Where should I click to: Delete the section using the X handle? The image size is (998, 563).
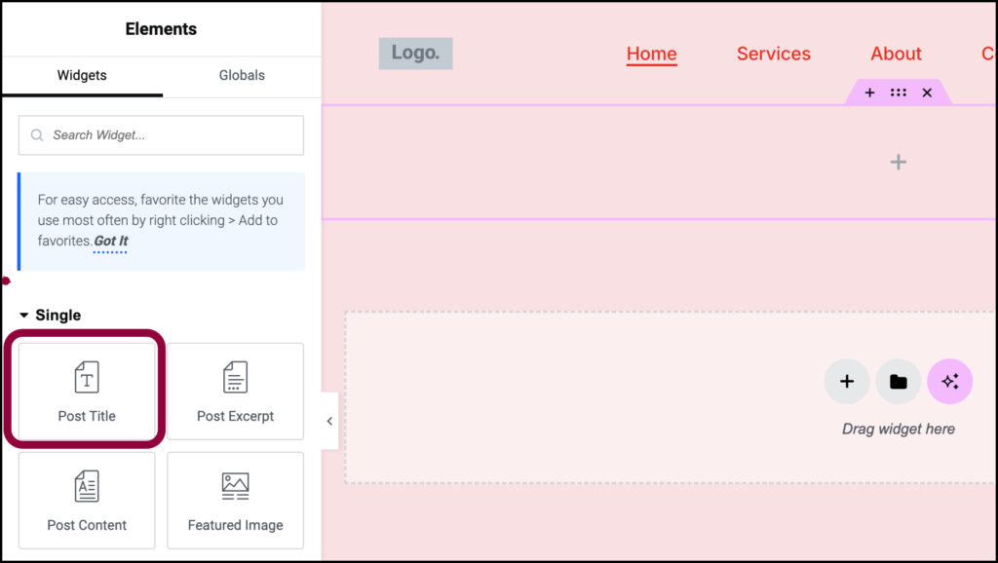tap(926, 92)
